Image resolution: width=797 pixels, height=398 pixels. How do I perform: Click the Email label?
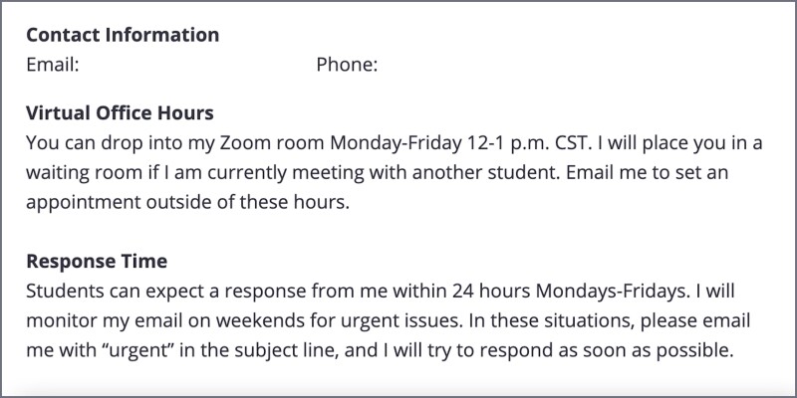click(52, 66)
